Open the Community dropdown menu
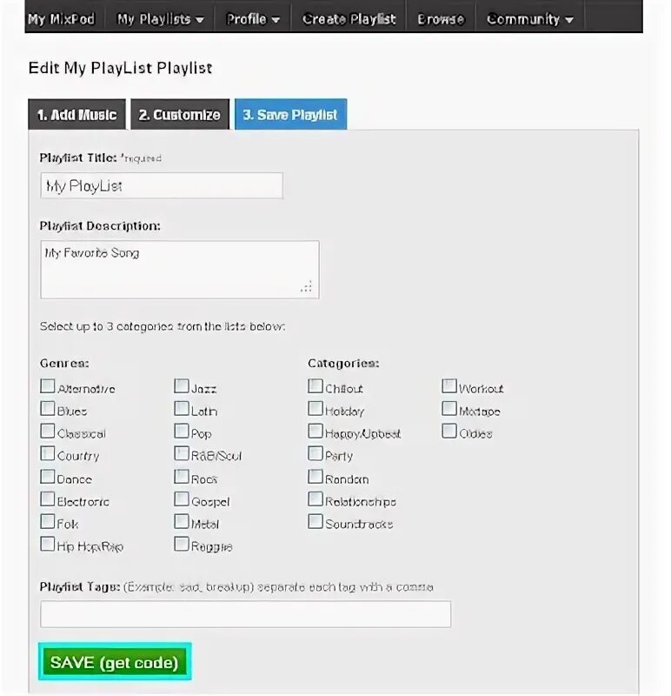The height and width of the screenshot is (696, 671). (529, 19)
